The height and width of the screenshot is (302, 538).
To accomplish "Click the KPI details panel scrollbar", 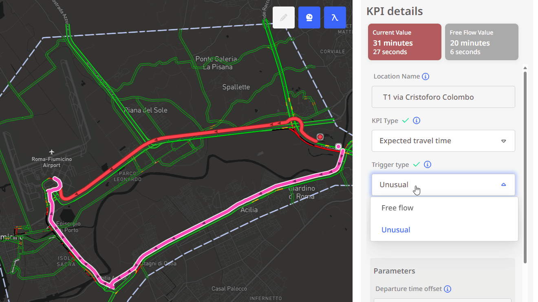I will [x=525, y=163].
